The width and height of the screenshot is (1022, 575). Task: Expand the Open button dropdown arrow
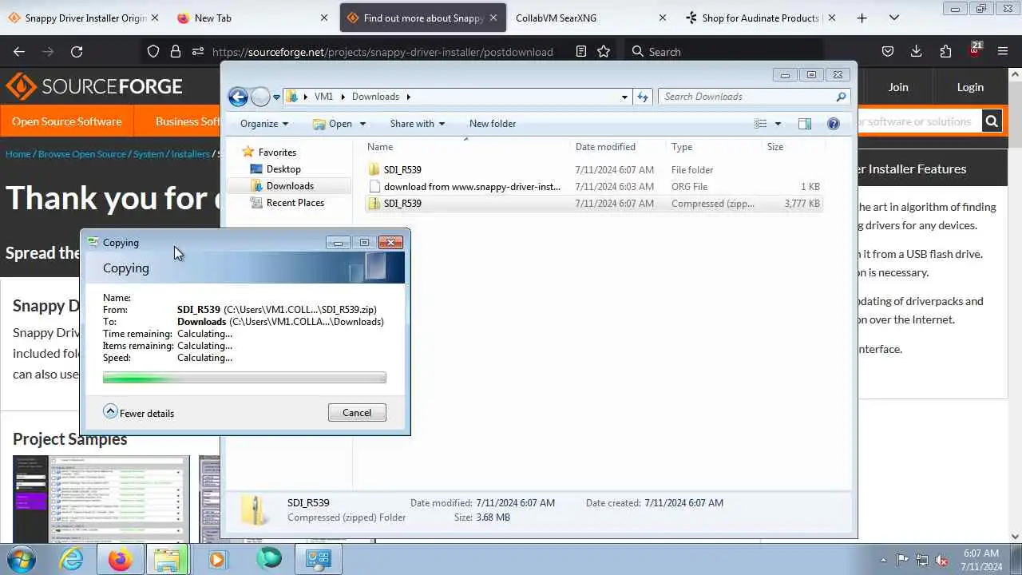coord(362,124)
